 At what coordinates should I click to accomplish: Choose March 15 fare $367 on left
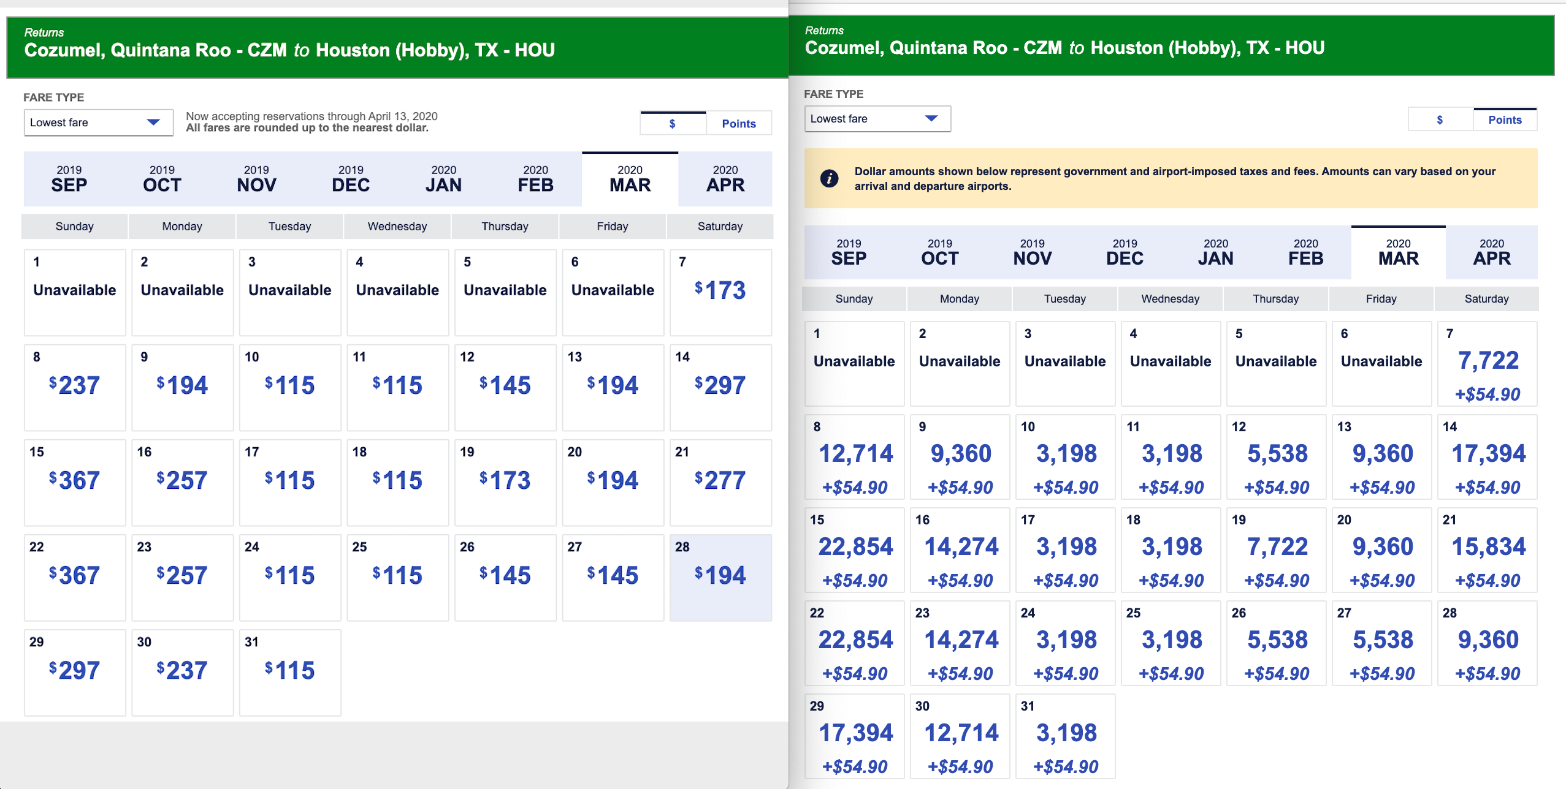[74, 481]
